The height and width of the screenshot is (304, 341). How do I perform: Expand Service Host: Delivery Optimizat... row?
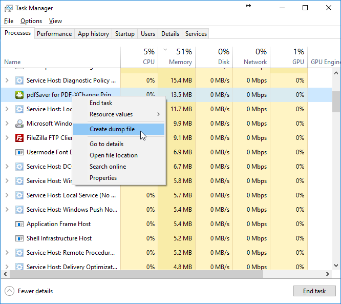coord(7,267)
